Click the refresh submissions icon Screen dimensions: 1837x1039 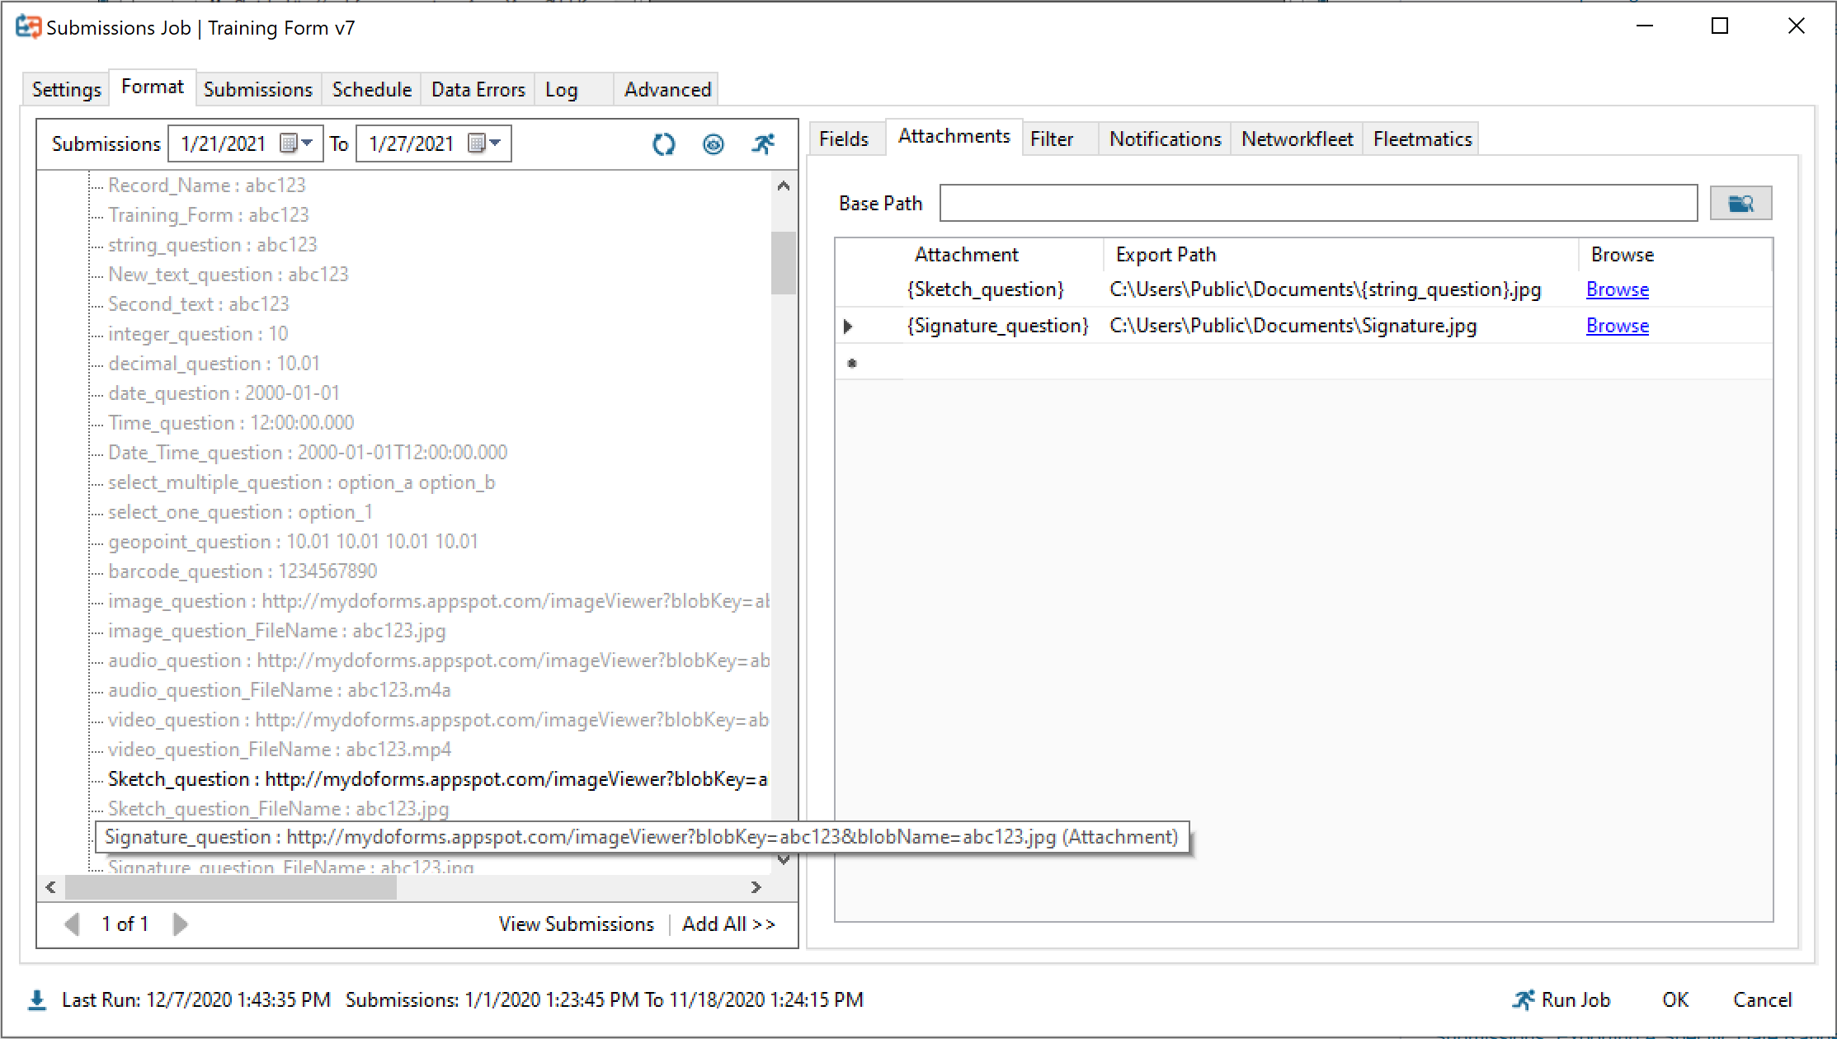663,143
